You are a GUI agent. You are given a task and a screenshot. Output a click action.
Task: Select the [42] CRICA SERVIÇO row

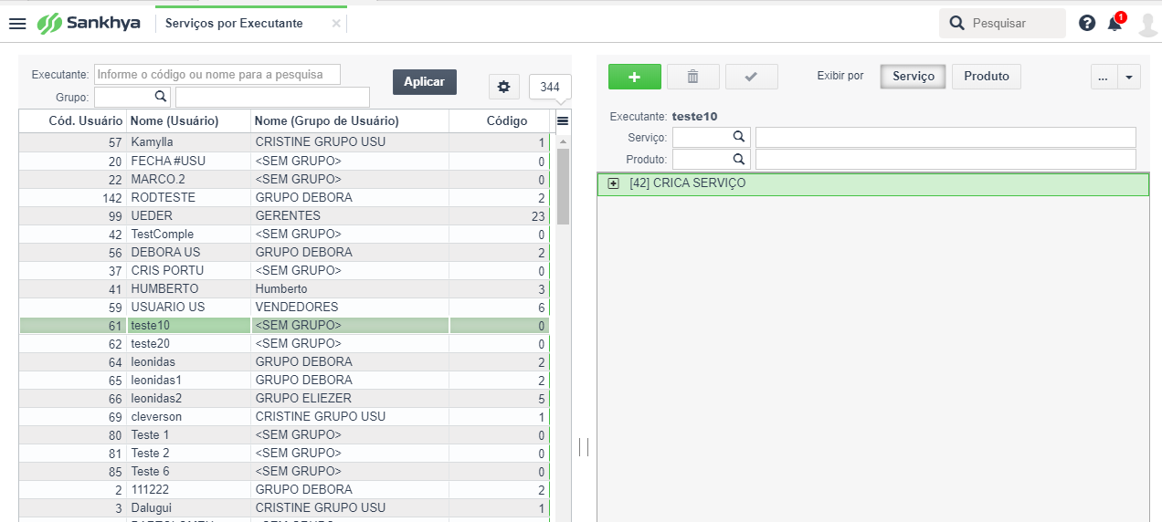coord(872,183)
